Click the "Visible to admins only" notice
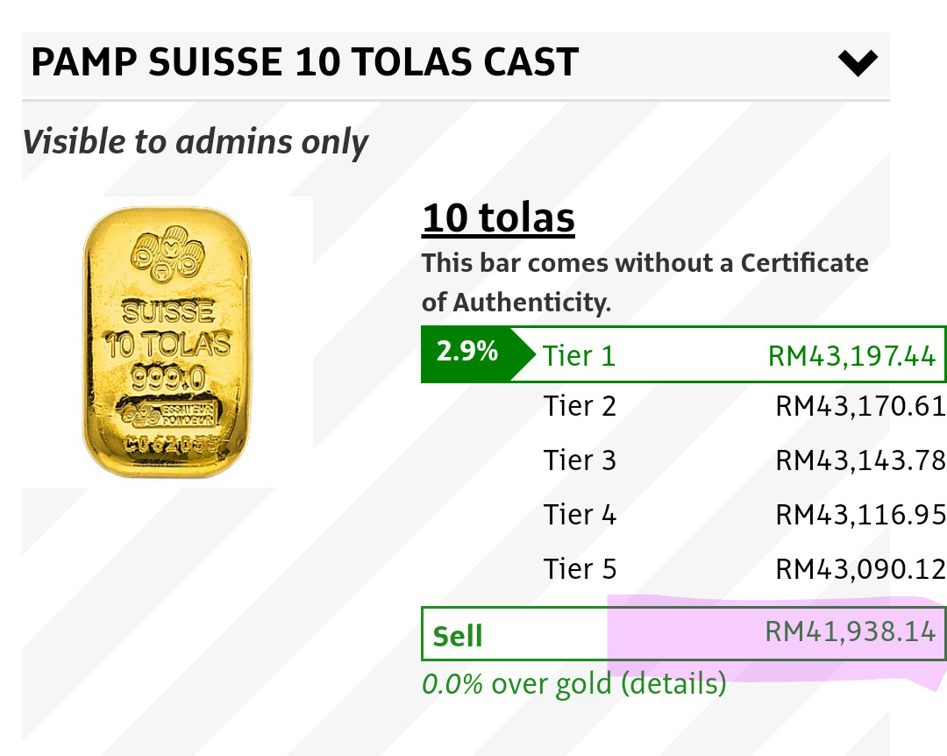This screenshot has height=756, width=947. point(195,141)
